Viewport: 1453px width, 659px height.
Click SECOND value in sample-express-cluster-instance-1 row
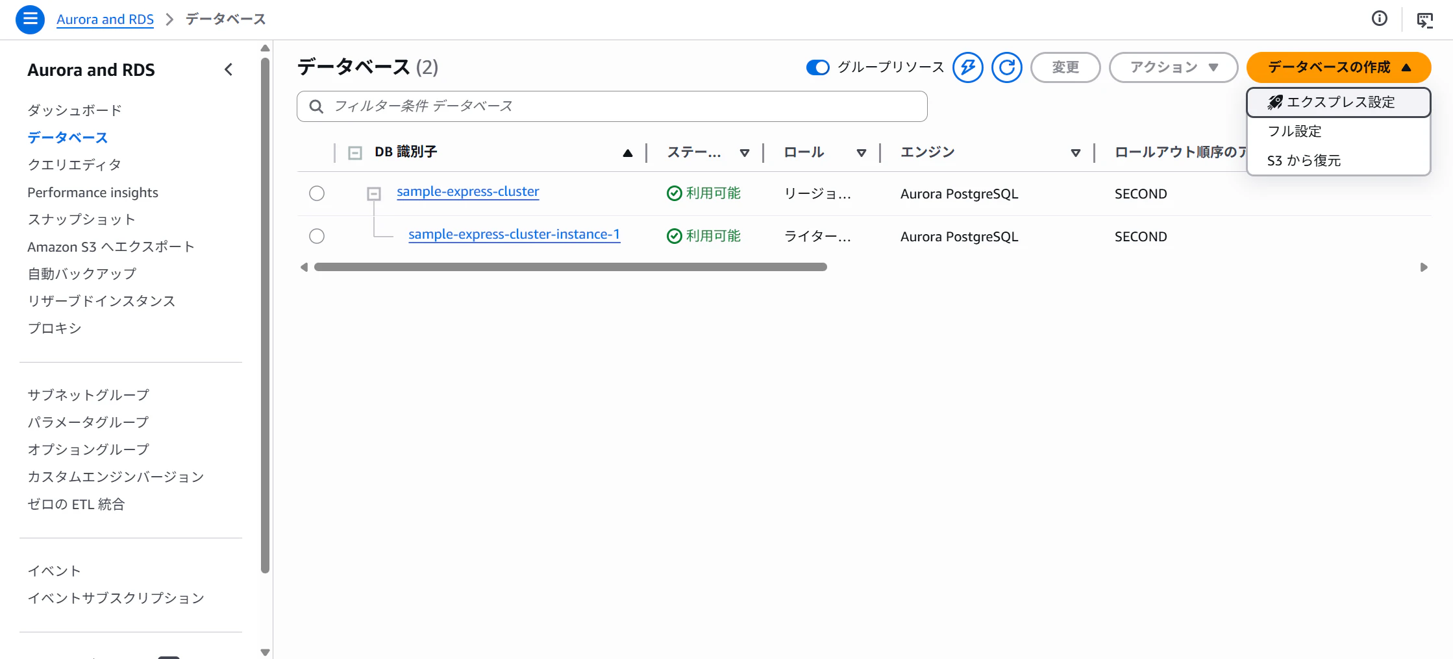coord(1141,237)
